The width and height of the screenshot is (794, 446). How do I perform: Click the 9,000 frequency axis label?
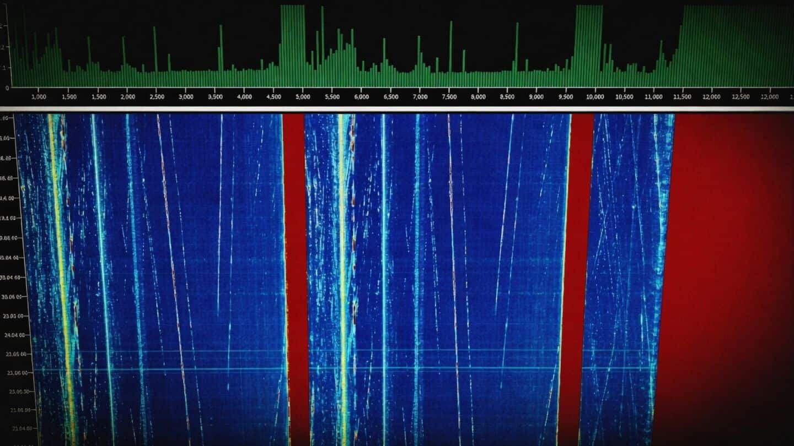[x=537, y=97]
